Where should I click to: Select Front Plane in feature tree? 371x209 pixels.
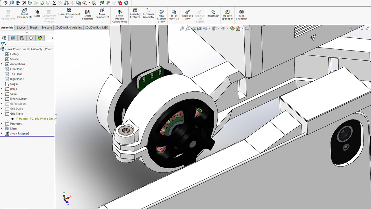click(17, 69)
